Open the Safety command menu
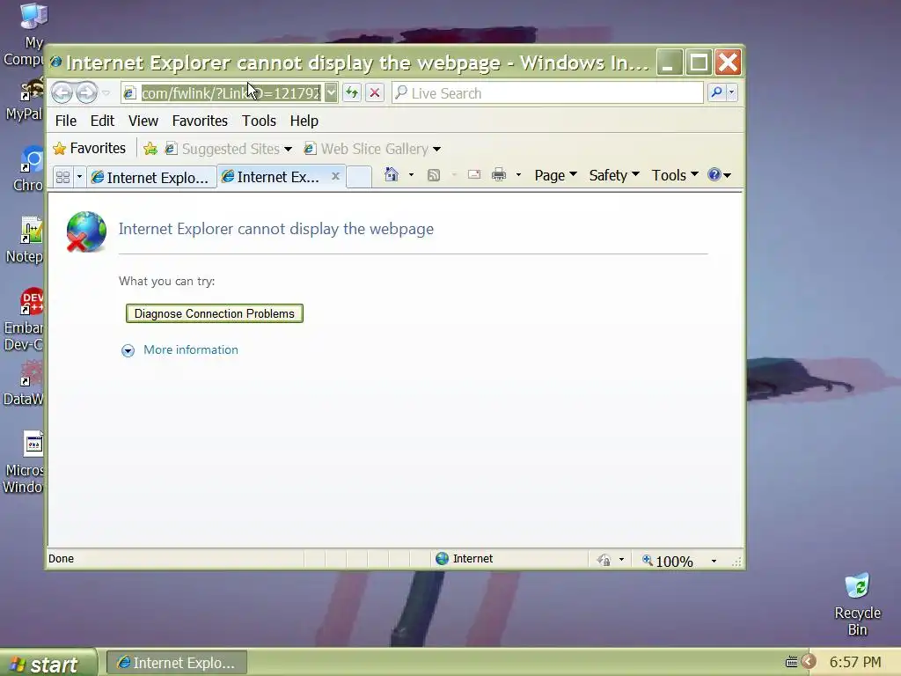This screenshot has width=901, height=676. (613, 175)
